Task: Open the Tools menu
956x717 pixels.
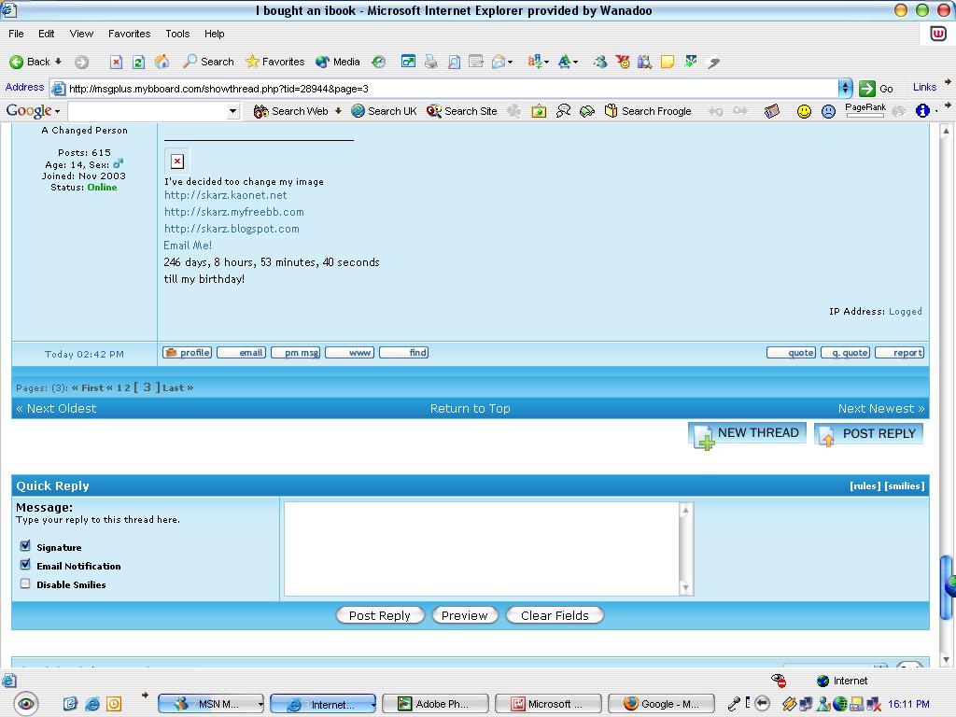Action: point(177,34)
